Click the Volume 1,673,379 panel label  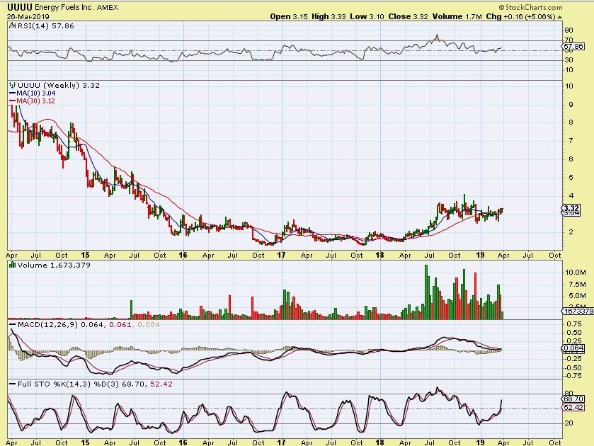(x=54, y=265)
